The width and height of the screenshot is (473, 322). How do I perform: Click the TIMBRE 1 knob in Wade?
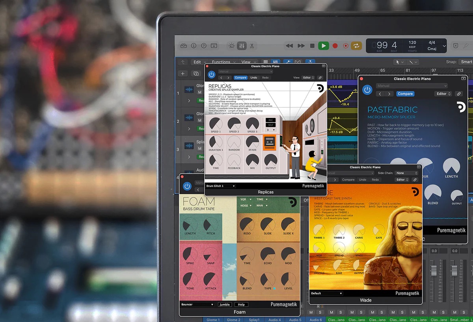click(x=319, y=230)
